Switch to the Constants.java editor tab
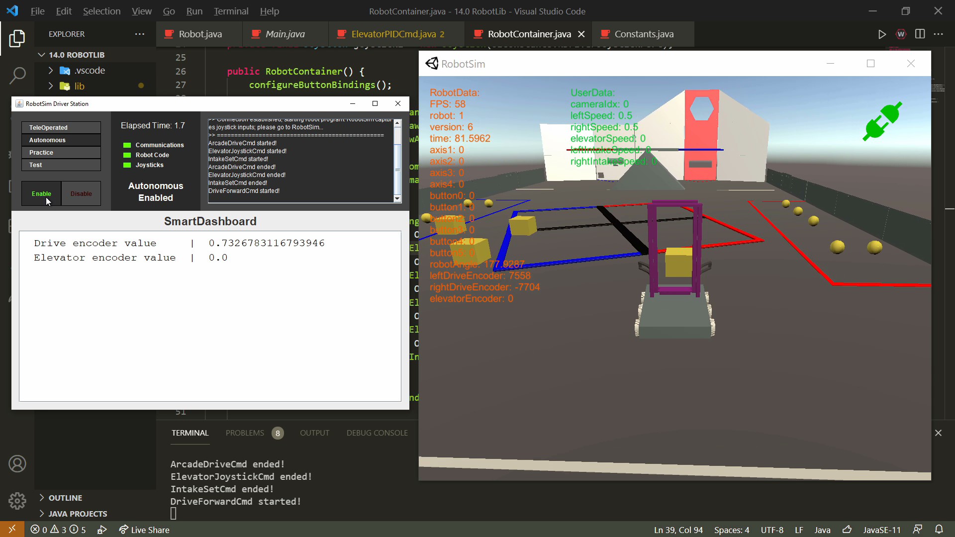The width and height of the screenshot is (955, 537). coord(643,34)
